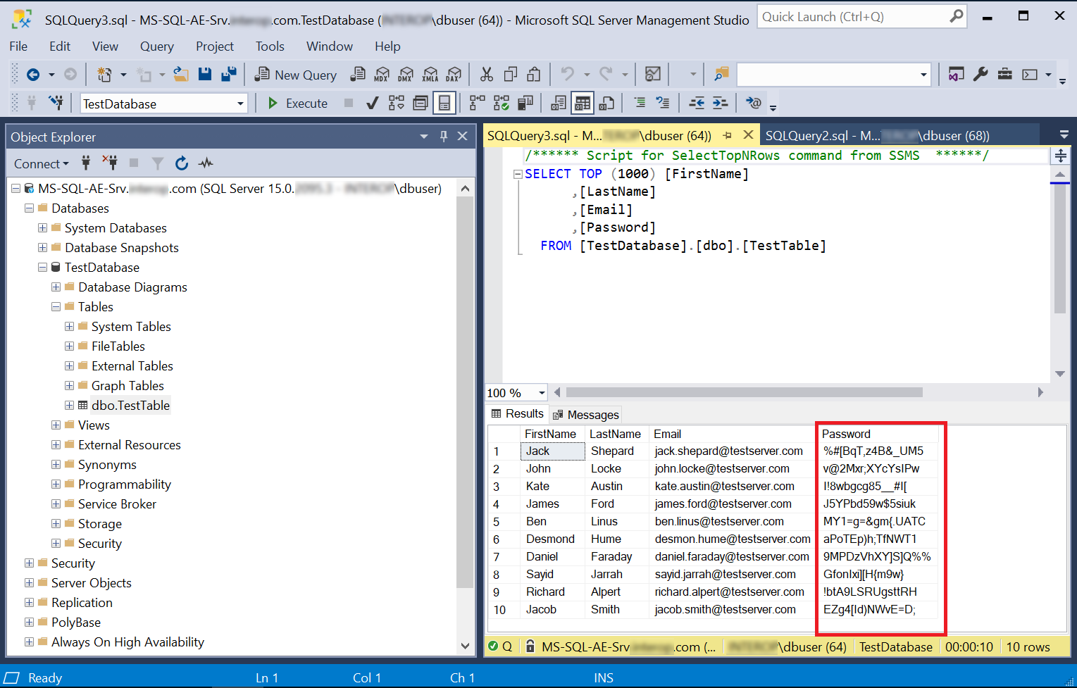This screenshot has height=688, width=1077.
Task: Toggle Include Client Statistics
Action: (x=525, y=104)
